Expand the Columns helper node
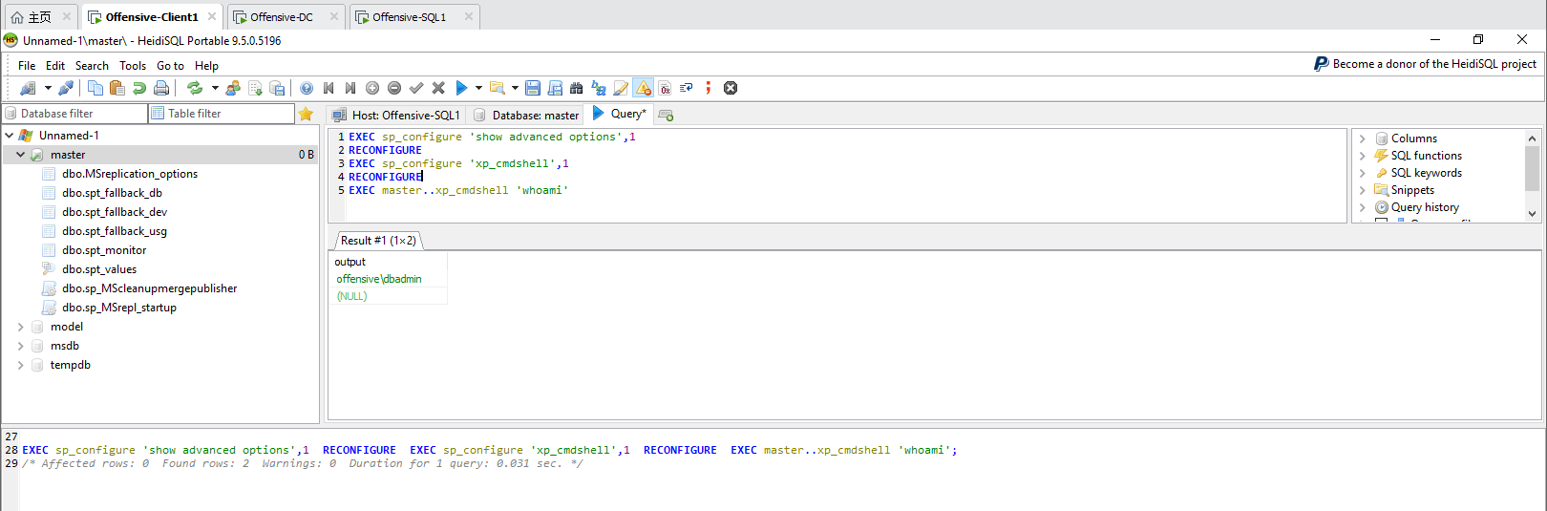 (x=1363, y=138)
